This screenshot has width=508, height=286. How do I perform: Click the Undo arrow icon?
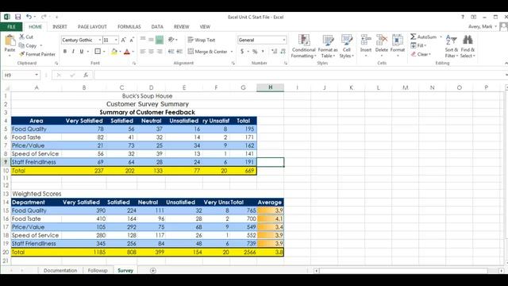click(x=29, y=17)
